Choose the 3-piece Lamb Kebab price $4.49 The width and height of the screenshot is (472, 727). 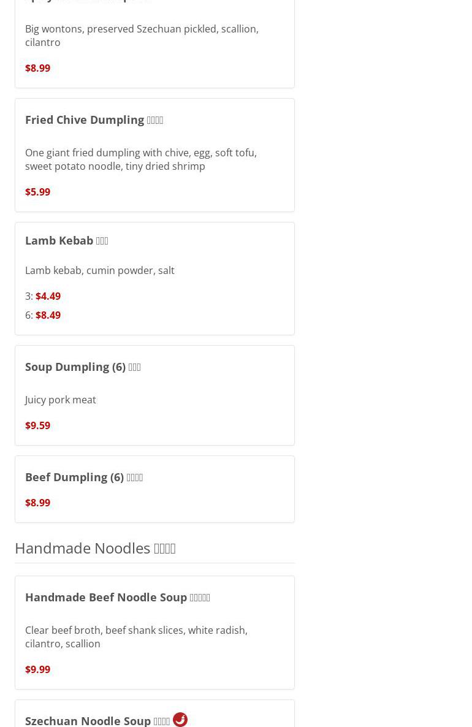[x=48, y=296]
